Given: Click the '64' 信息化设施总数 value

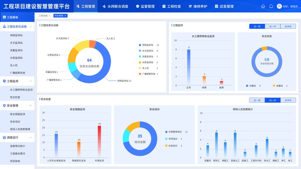Looking at the screenshot, I should pos(89,60).
